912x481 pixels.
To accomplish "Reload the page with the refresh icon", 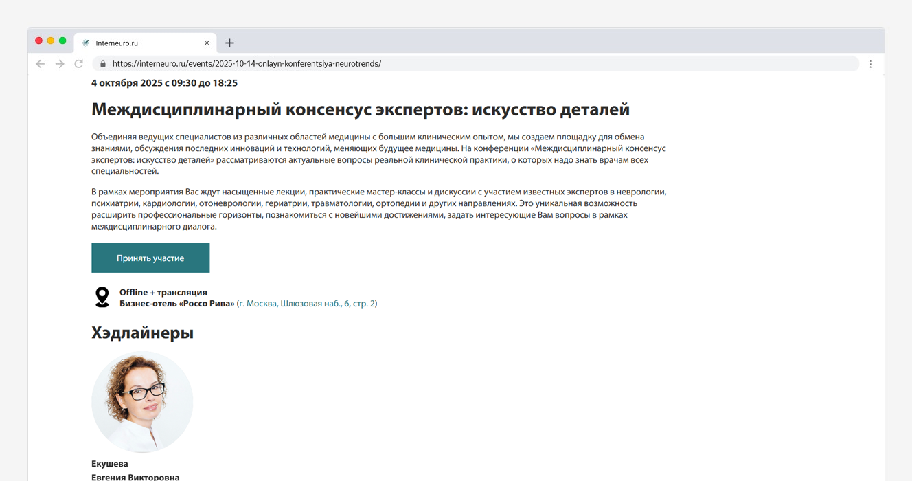I will [78, 63].
